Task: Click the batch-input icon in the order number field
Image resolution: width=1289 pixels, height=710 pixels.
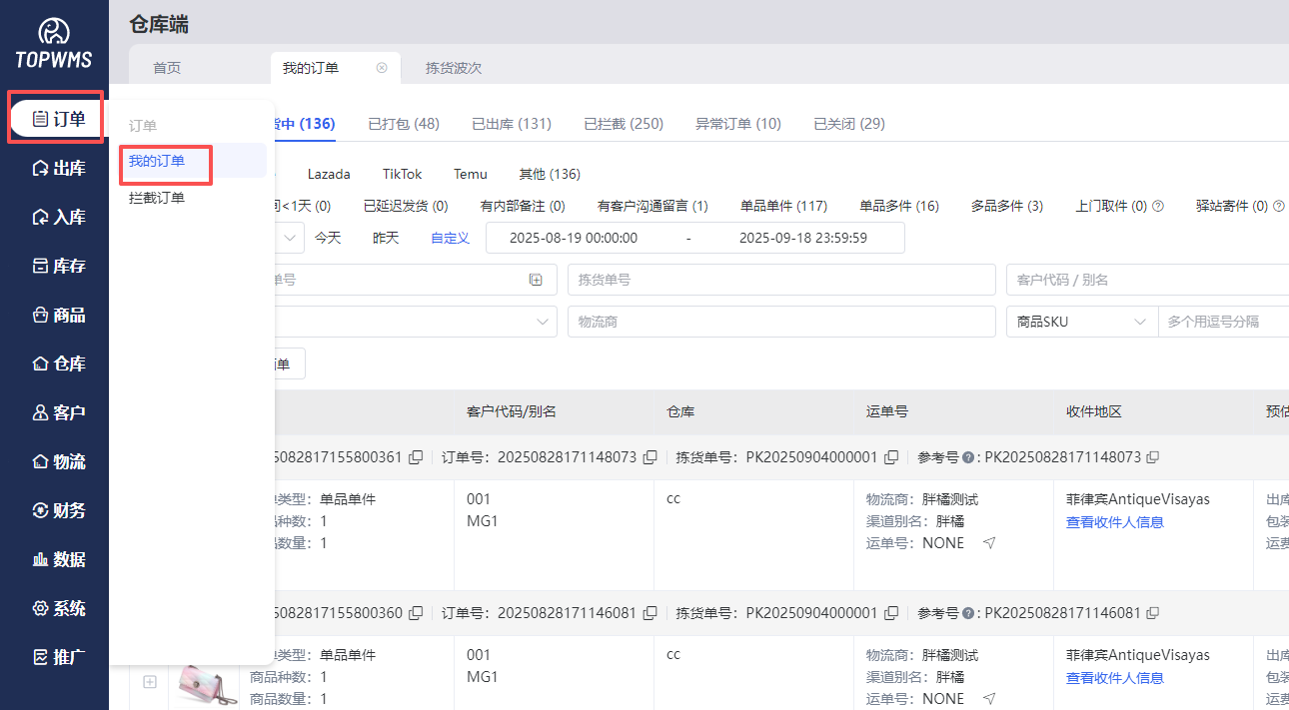Action: coord(536,280)
